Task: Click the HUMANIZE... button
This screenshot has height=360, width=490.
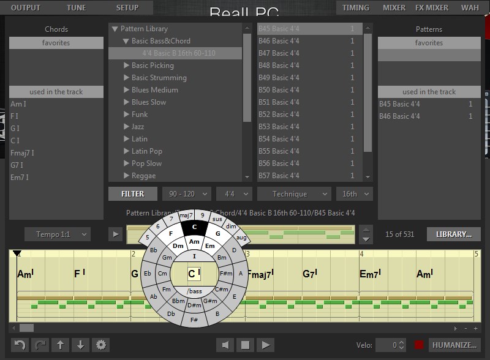Action: click(454, 345)
